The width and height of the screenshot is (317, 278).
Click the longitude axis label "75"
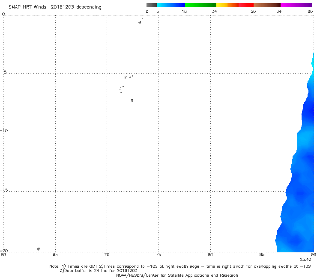point(158,254)
